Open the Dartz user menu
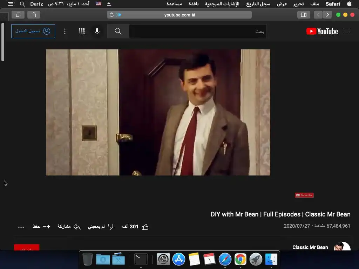359x269 pixels. (36, 4)
